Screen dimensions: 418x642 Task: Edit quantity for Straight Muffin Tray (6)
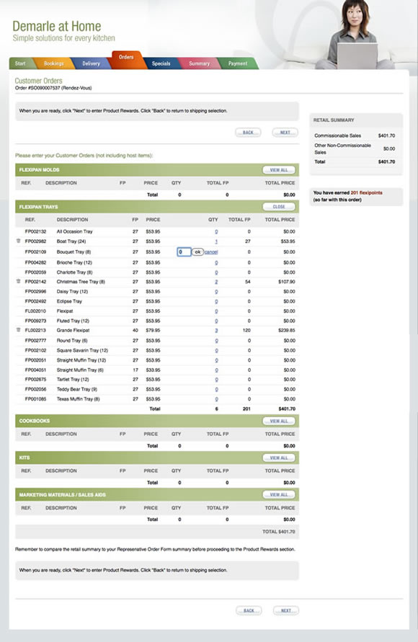216,370
